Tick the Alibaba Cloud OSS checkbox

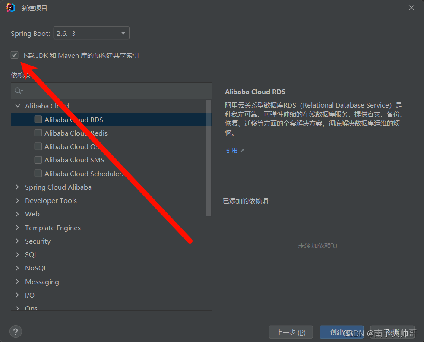click(x=38, y=146)
